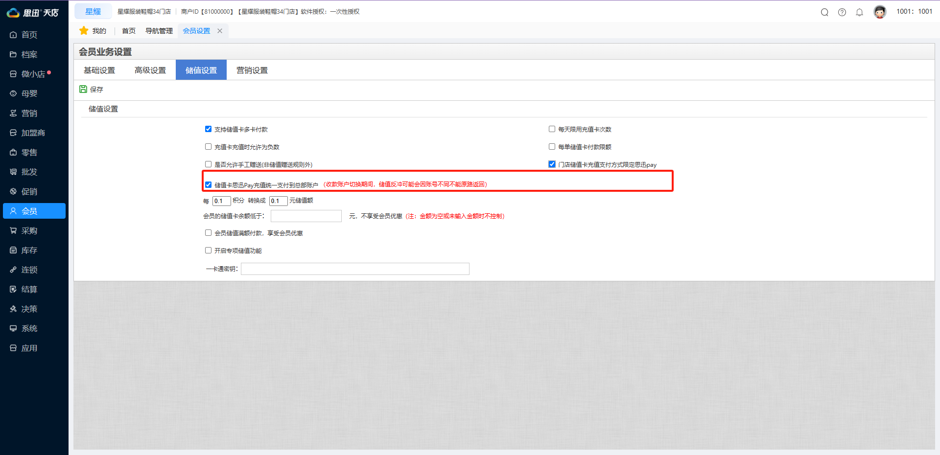Close the 会员设置 tab

tap(220, 31)
